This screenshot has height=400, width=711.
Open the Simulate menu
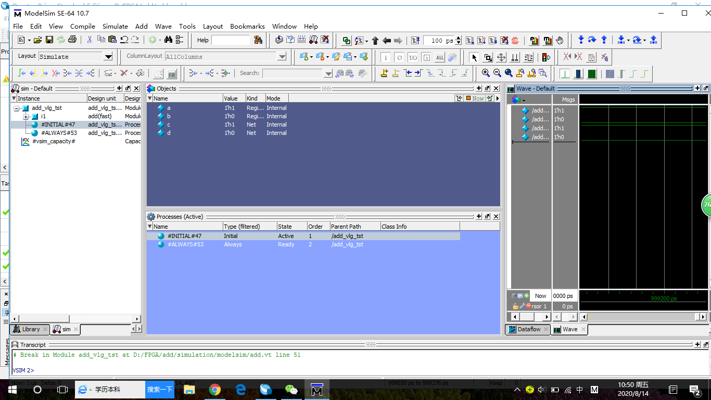[x=115, y=26]
